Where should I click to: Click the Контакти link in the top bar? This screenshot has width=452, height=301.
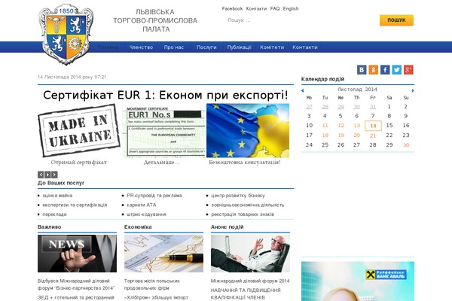(256, 8)
